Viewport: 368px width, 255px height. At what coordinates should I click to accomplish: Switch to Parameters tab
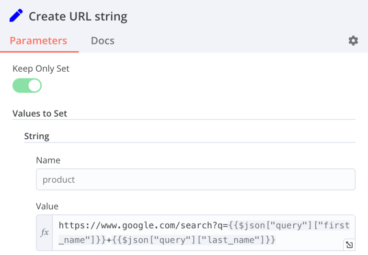pyautogui.click(x=38, y=41)
